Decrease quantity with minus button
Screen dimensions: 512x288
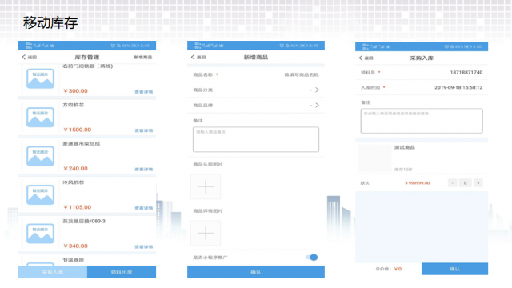[x=452, y=183]
